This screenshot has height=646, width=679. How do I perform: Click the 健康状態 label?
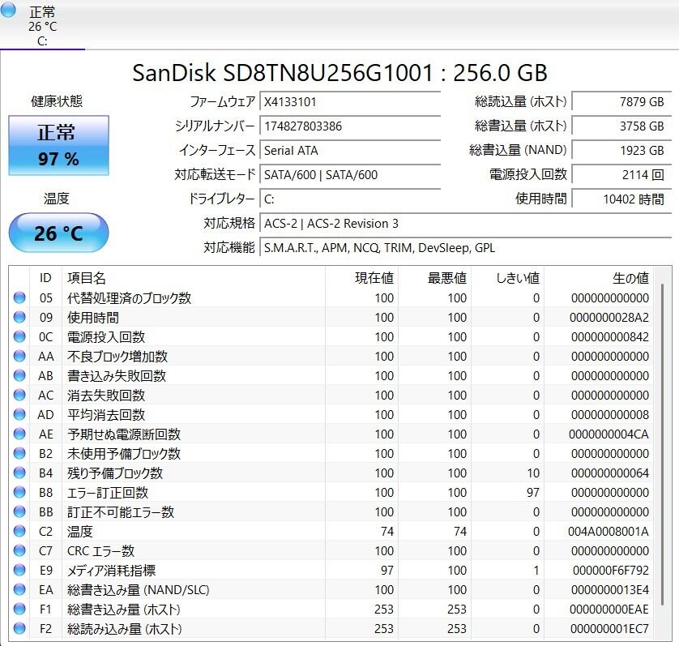(x=57, y=101)
